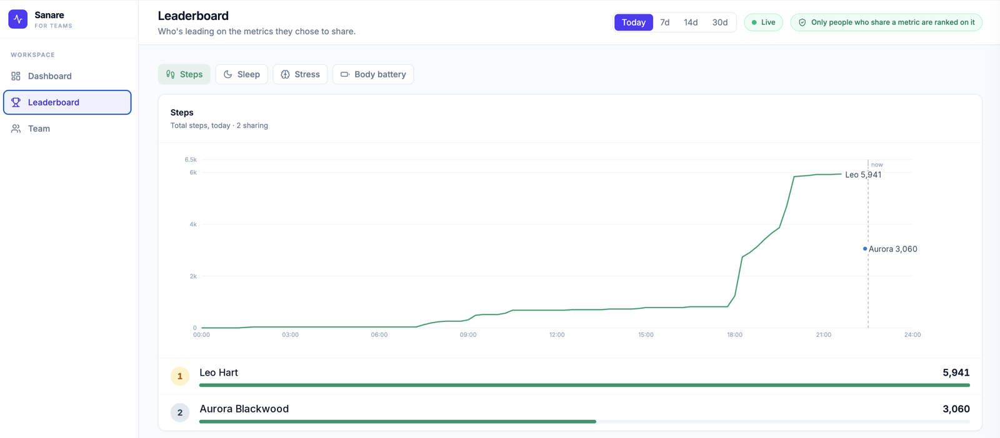Click the 18:00 label on time axis
Screen dimensions: 1000x438
coord(734,335)
